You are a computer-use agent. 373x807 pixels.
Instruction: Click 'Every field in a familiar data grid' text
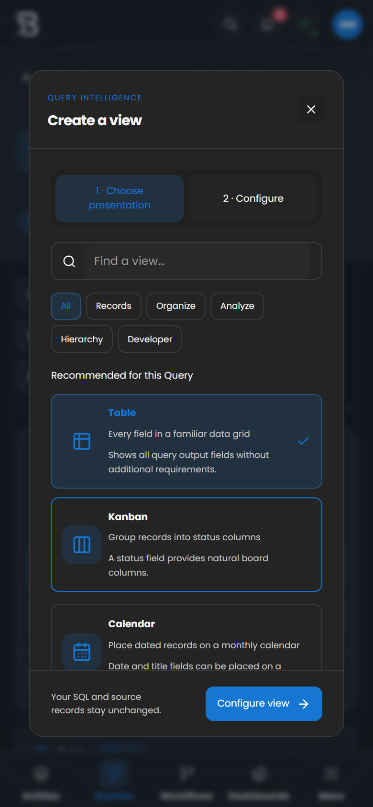179,434
